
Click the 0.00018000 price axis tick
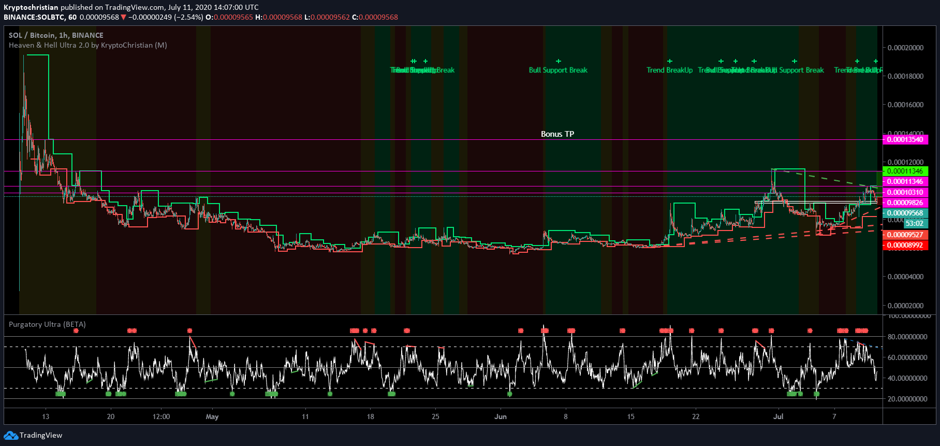(x=905, y=76)
